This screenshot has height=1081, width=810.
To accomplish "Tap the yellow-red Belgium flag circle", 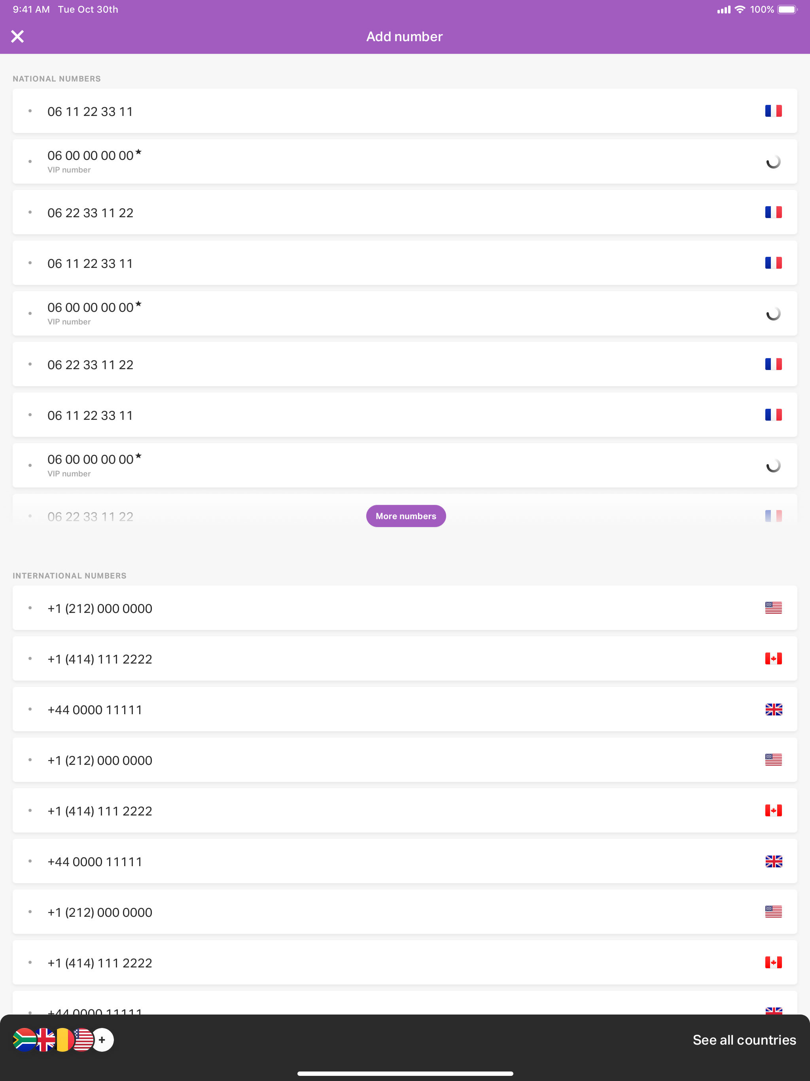I will coord(64,1039).
